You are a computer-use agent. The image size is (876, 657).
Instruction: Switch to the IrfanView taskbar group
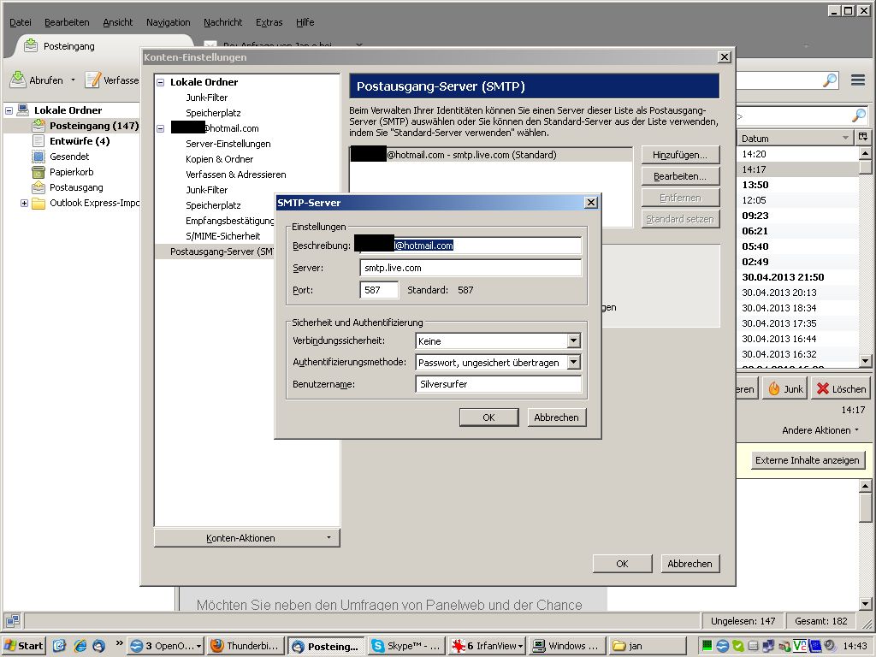tap(487, 646)
